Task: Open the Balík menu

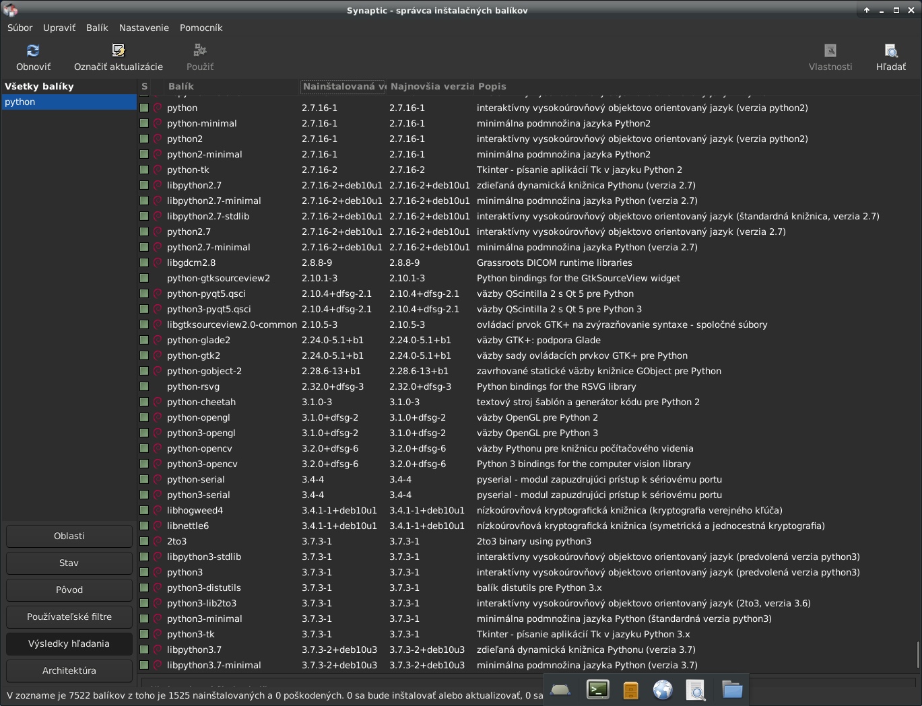Action: (x=97, y=28)
